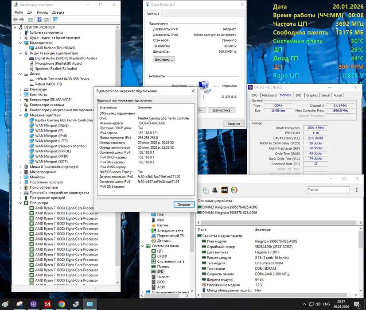Open the OSD icon in AIDA64 toolbar

pos(224,190)
